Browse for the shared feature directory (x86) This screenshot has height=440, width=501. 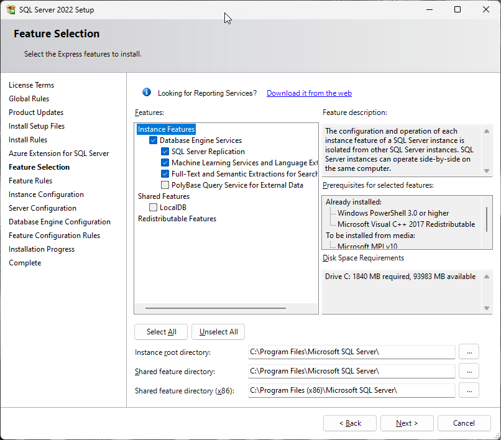[469, 390]
